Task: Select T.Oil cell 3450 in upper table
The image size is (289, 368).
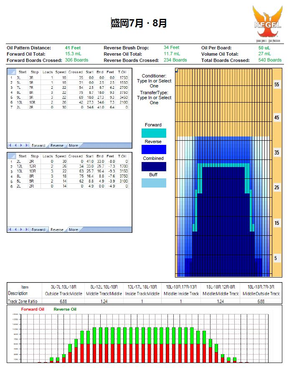Action: click(123, 97)
